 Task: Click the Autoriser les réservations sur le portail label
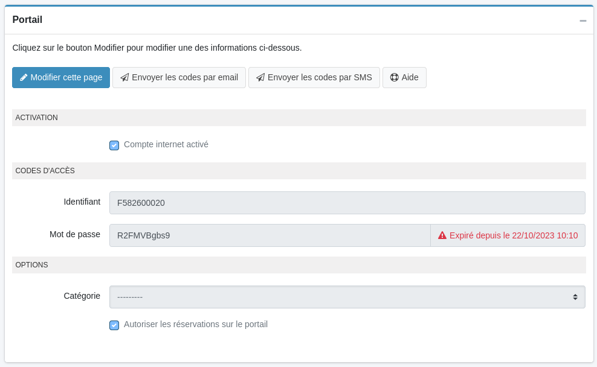coord(195,324)
